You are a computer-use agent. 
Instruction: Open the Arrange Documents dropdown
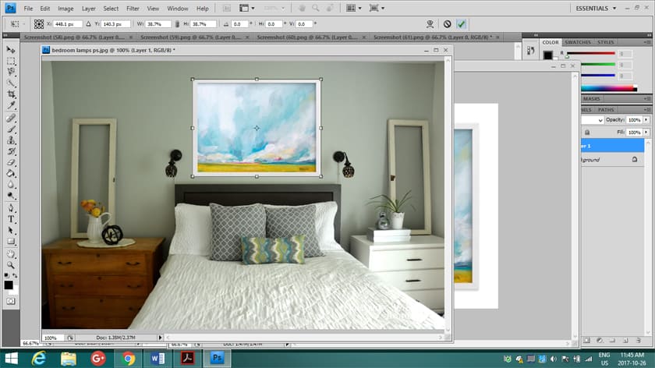[354, 9]
